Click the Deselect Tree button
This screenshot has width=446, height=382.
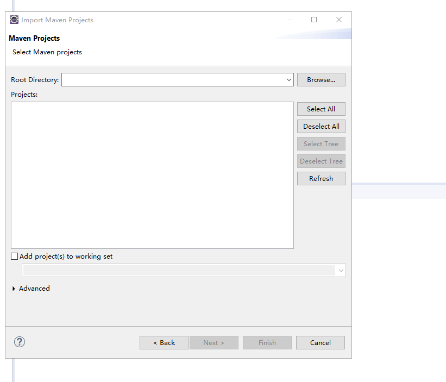coord(321,161)
